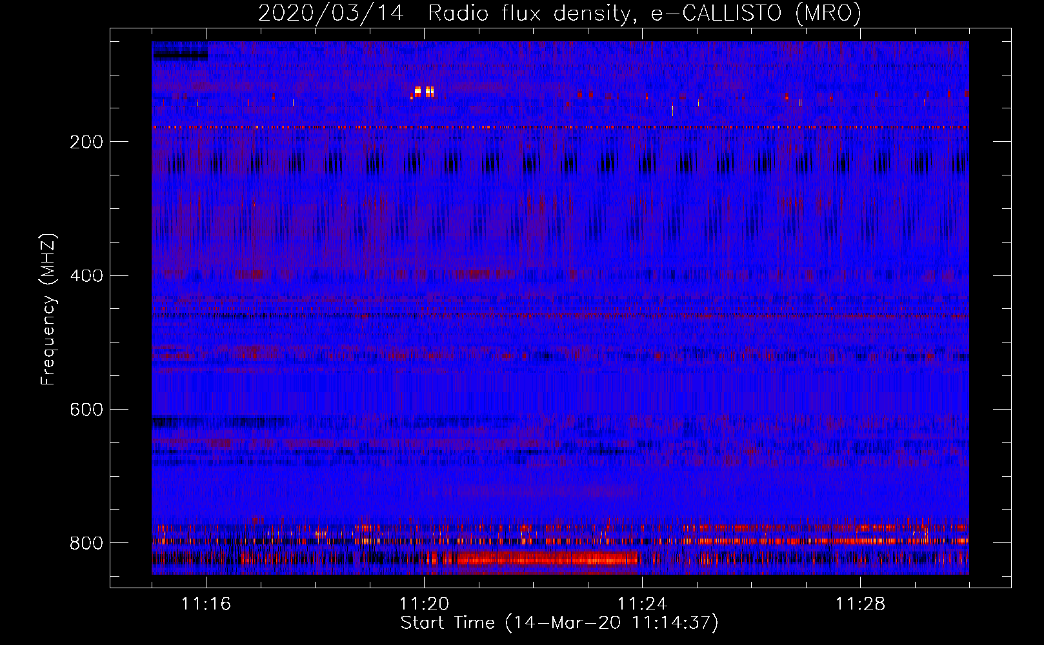Viewport: 1044px width, 645px height.
Task: Select the 800 frequency tick label
Action: click(x=86, y=543)
